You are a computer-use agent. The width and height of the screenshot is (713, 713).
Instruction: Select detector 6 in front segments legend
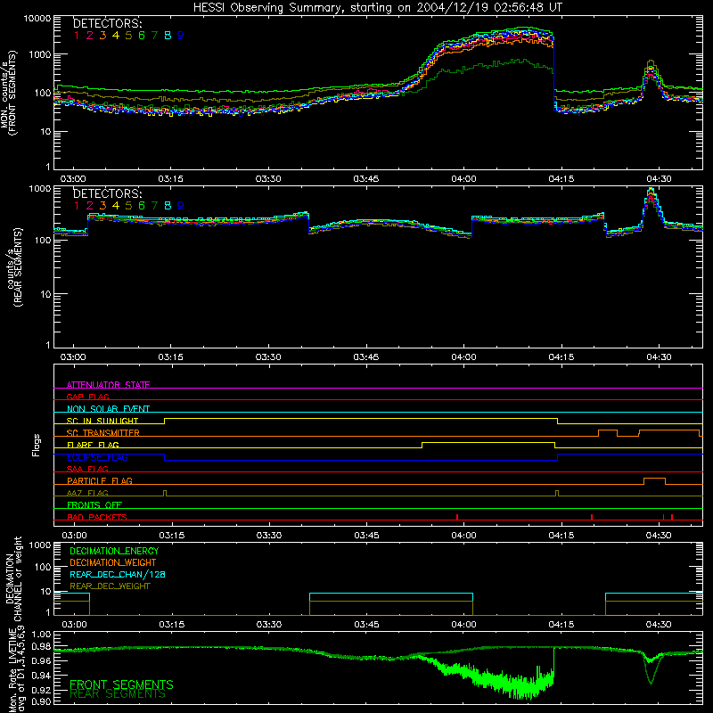(x=142, y=36)
